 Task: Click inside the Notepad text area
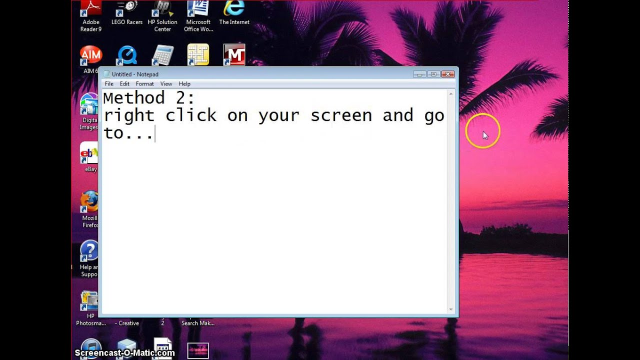click(x=275, y=201)
